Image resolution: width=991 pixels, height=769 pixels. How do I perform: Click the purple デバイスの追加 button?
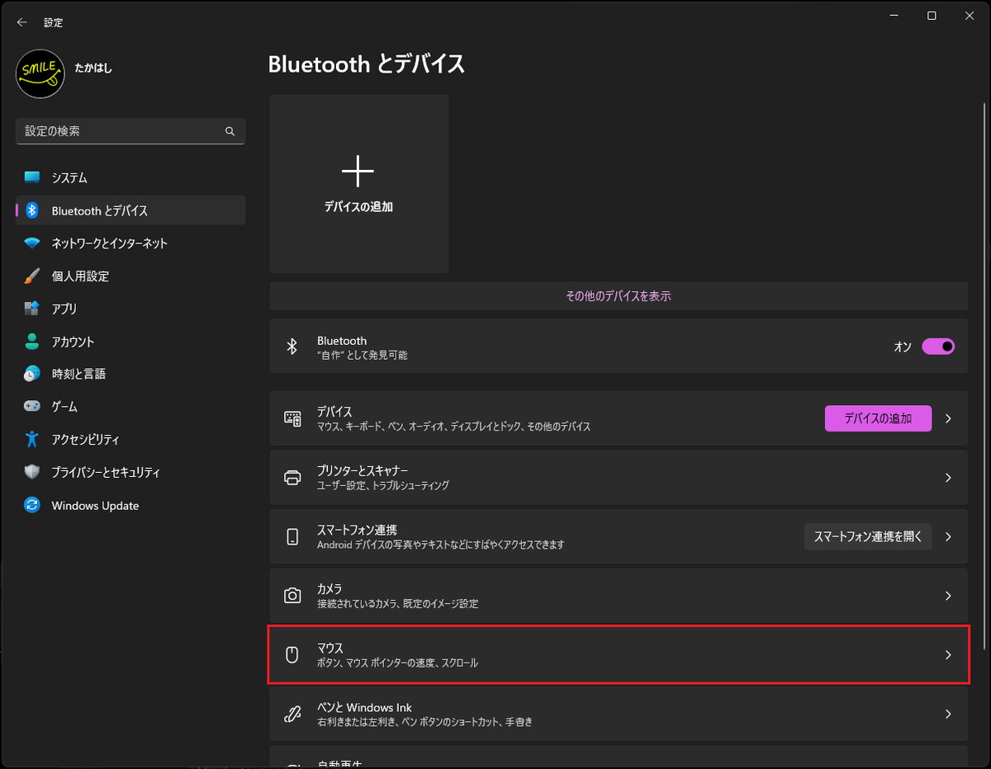[x=878, y=418]
